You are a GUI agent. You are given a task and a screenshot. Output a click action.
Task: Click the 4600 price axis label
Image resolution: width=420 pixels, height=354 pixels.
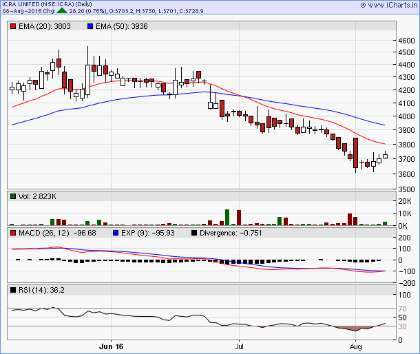(x=406, y=41)
